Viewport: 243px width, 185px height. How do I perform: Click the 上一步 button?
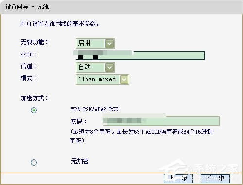[178, 178]
